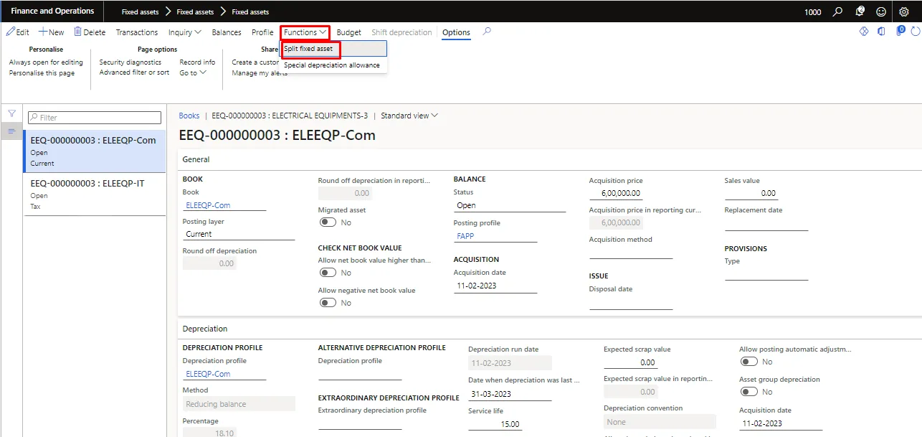
Task: Click the Replacement date field
Action: [x=766, y=223]
